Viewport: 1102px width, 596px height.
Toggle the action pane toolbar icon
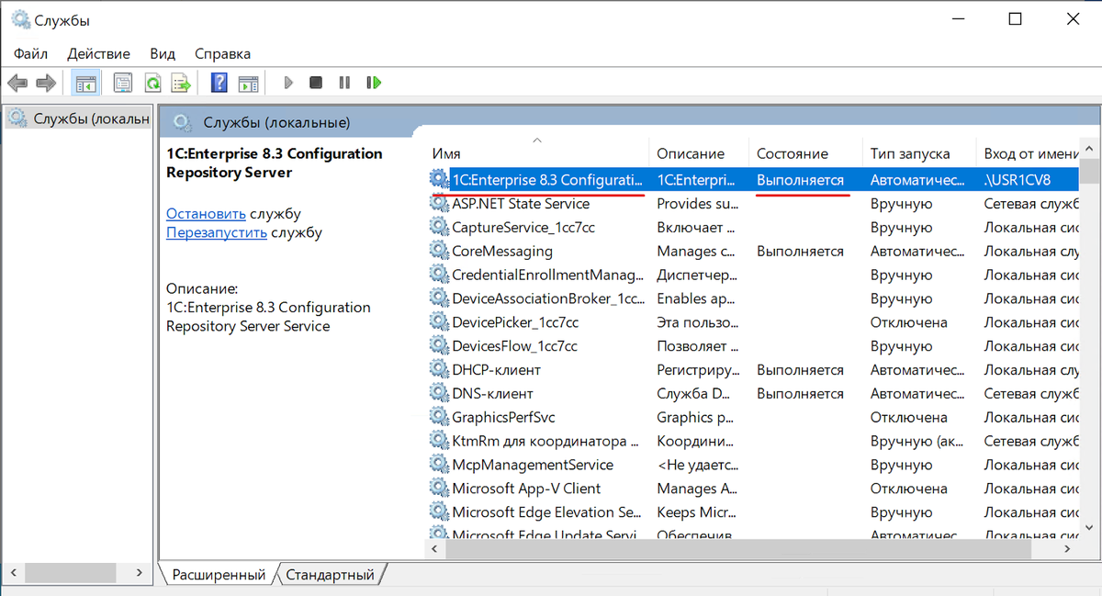249,83
